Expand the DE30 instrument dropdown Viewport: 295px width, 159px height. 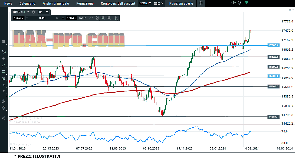pos(28,12)
